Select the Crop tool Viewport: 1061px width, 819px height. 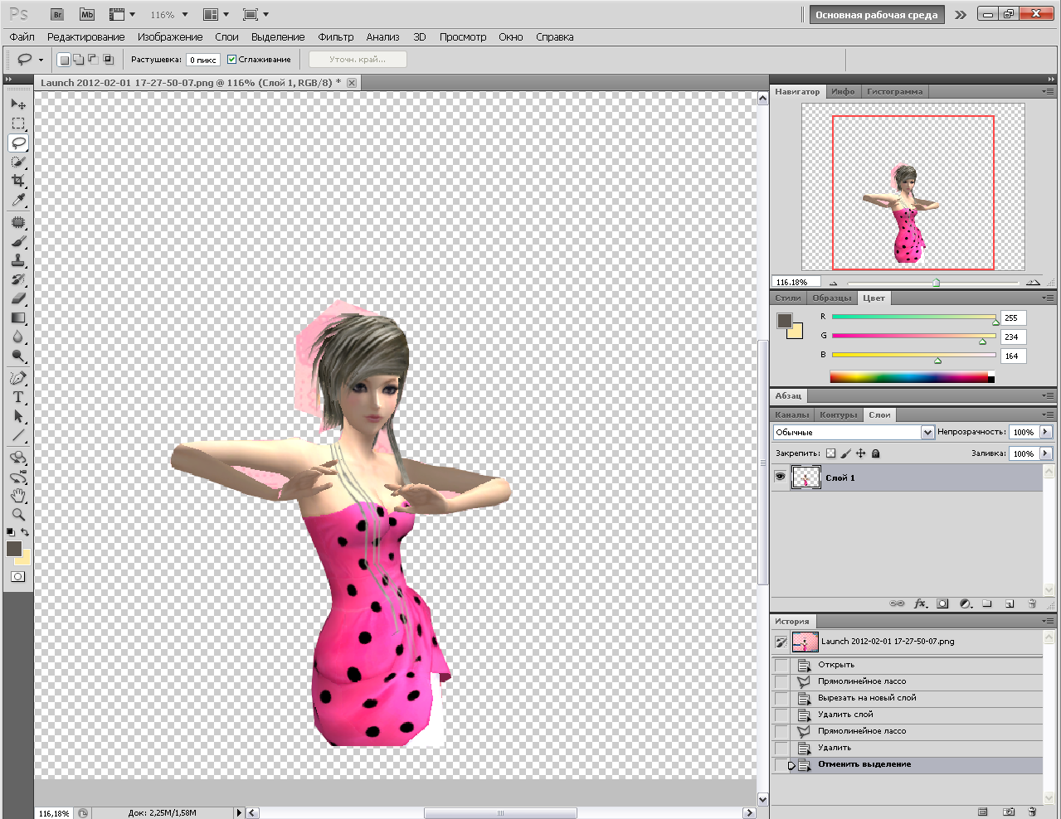pos(18,181)
